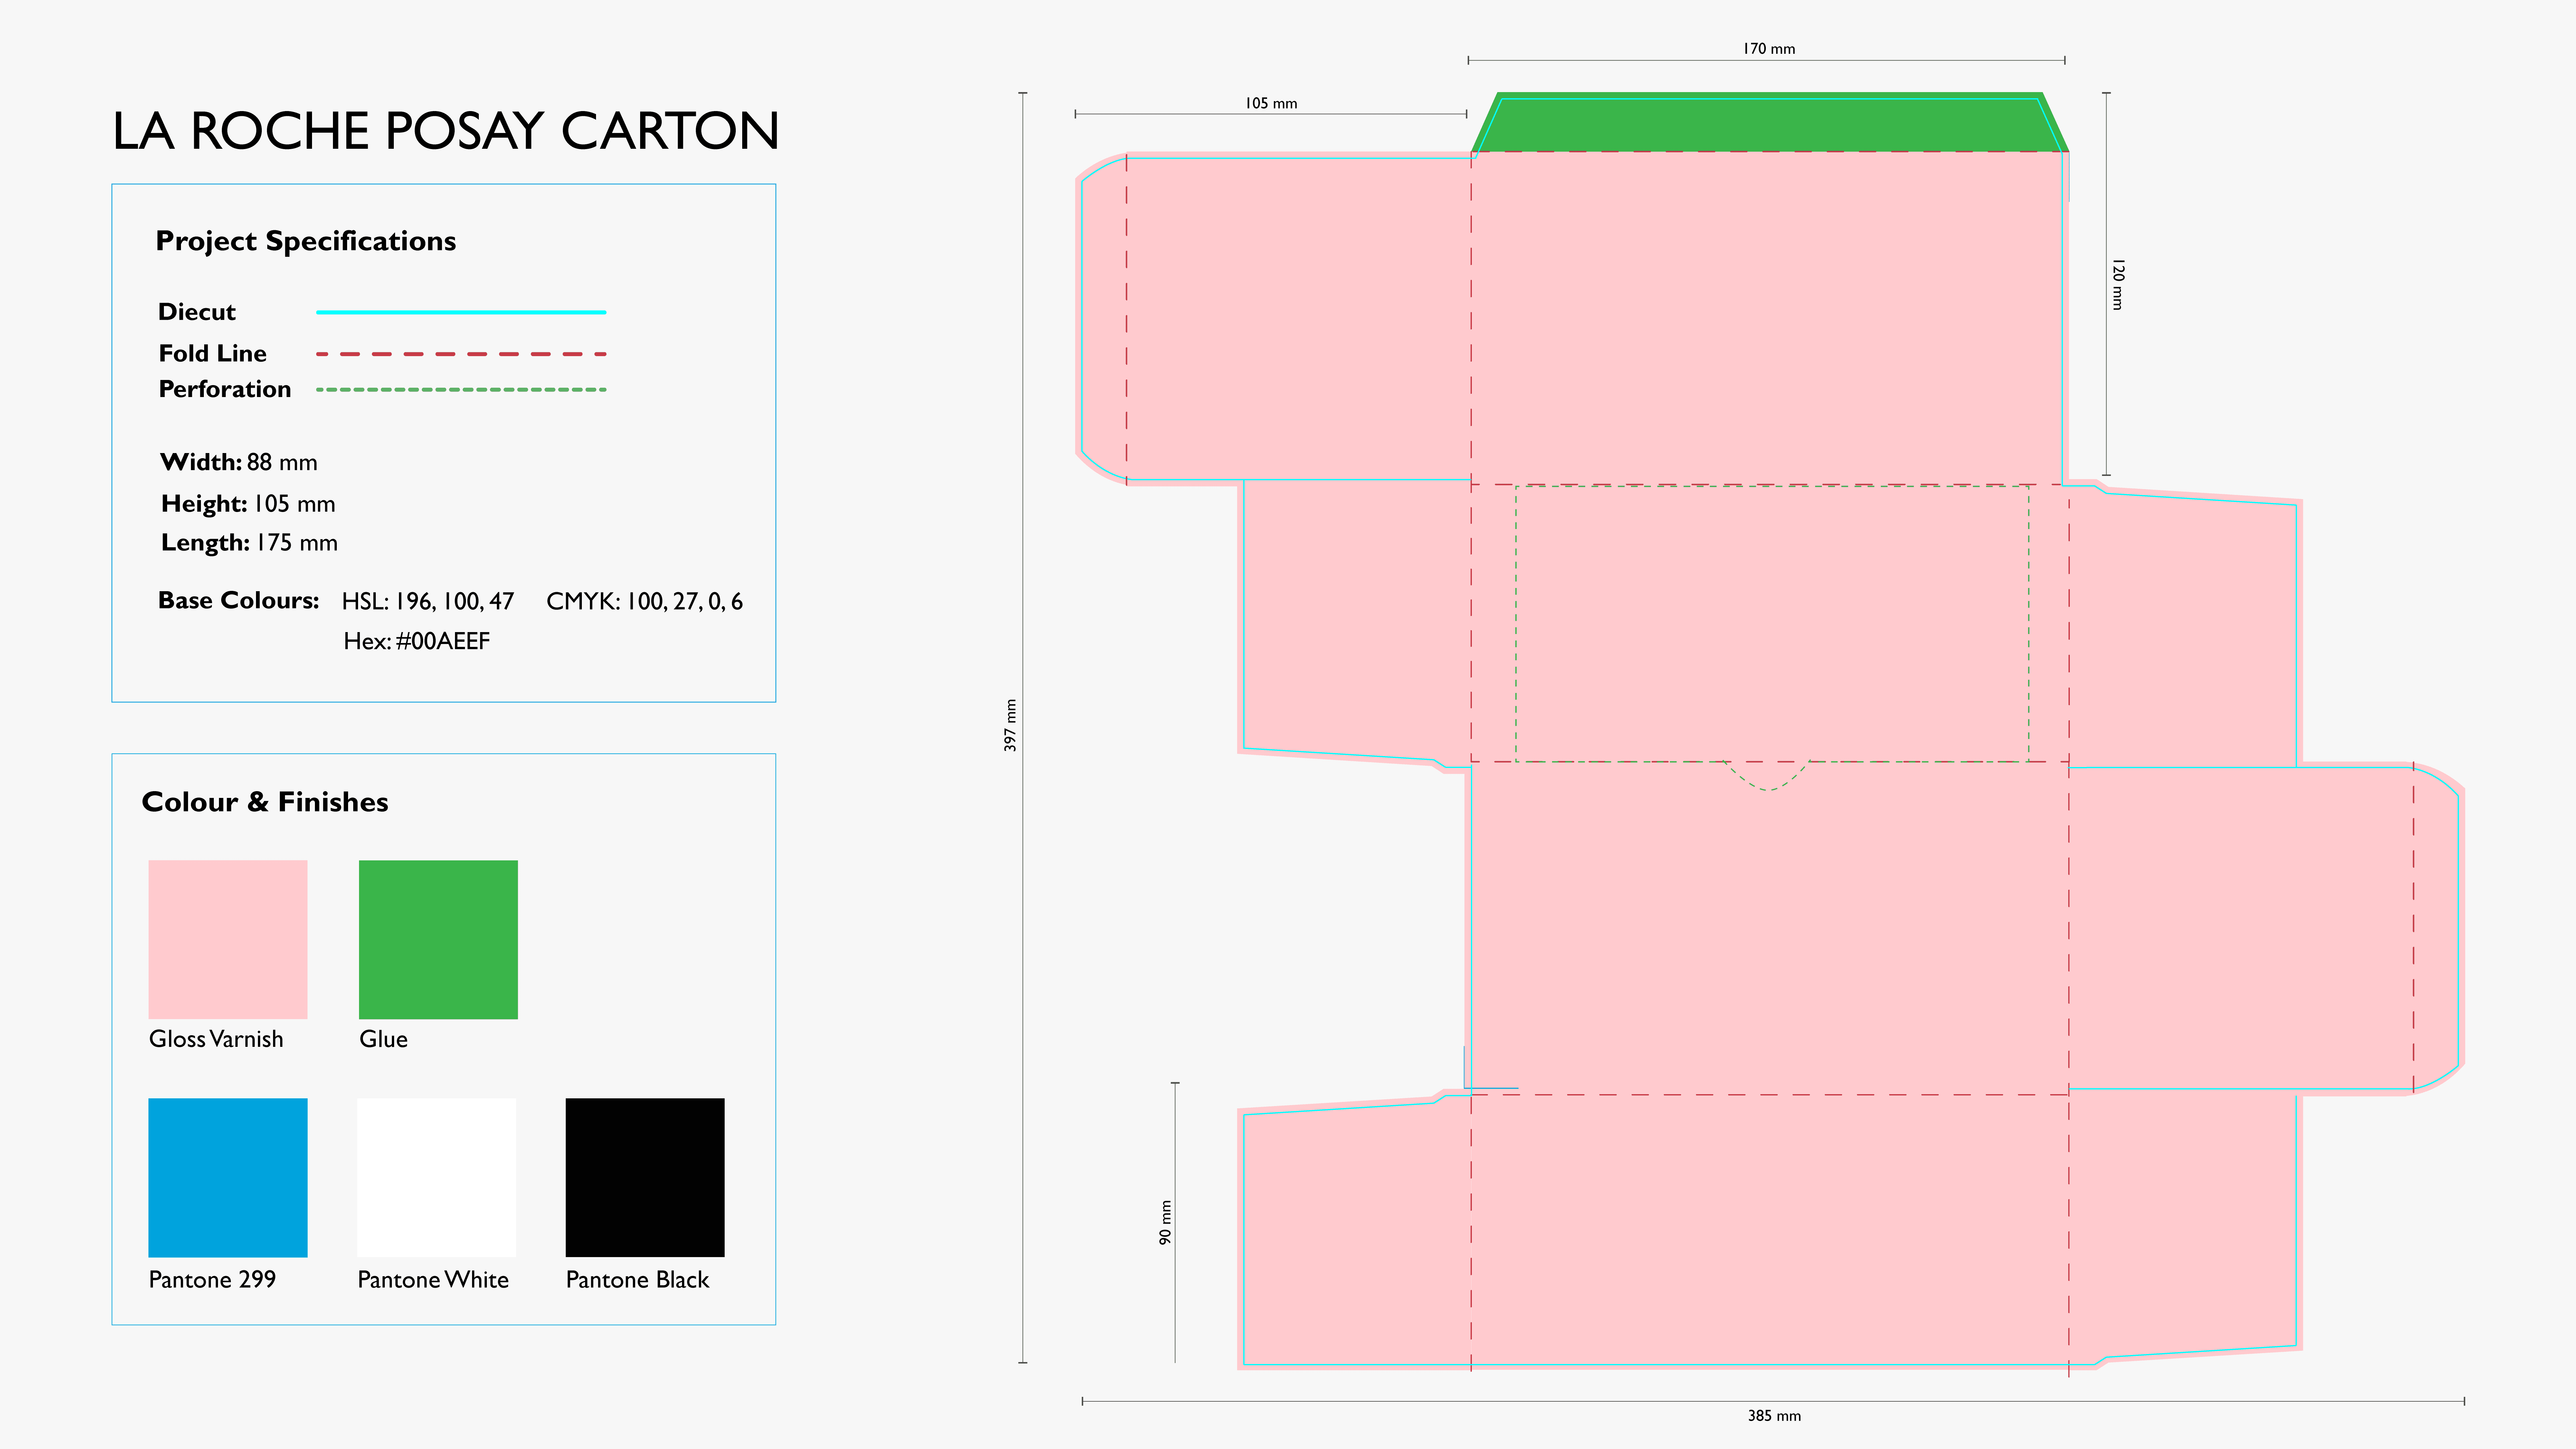Click the Colour & Finishes heading
The width and height of the screenshot is (2576, 1449).
tap(265, 802)
